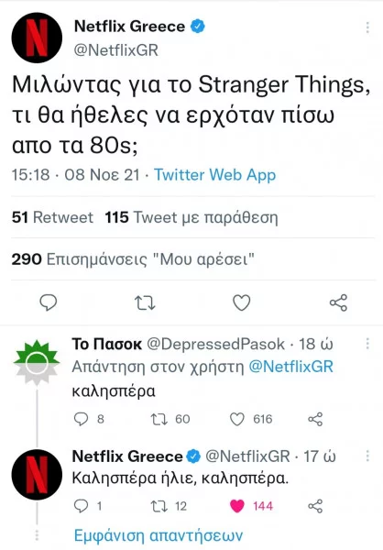Expand Εμφάνιση απαντήσεων
Screen dimensions: 383x550
point(159,535)
